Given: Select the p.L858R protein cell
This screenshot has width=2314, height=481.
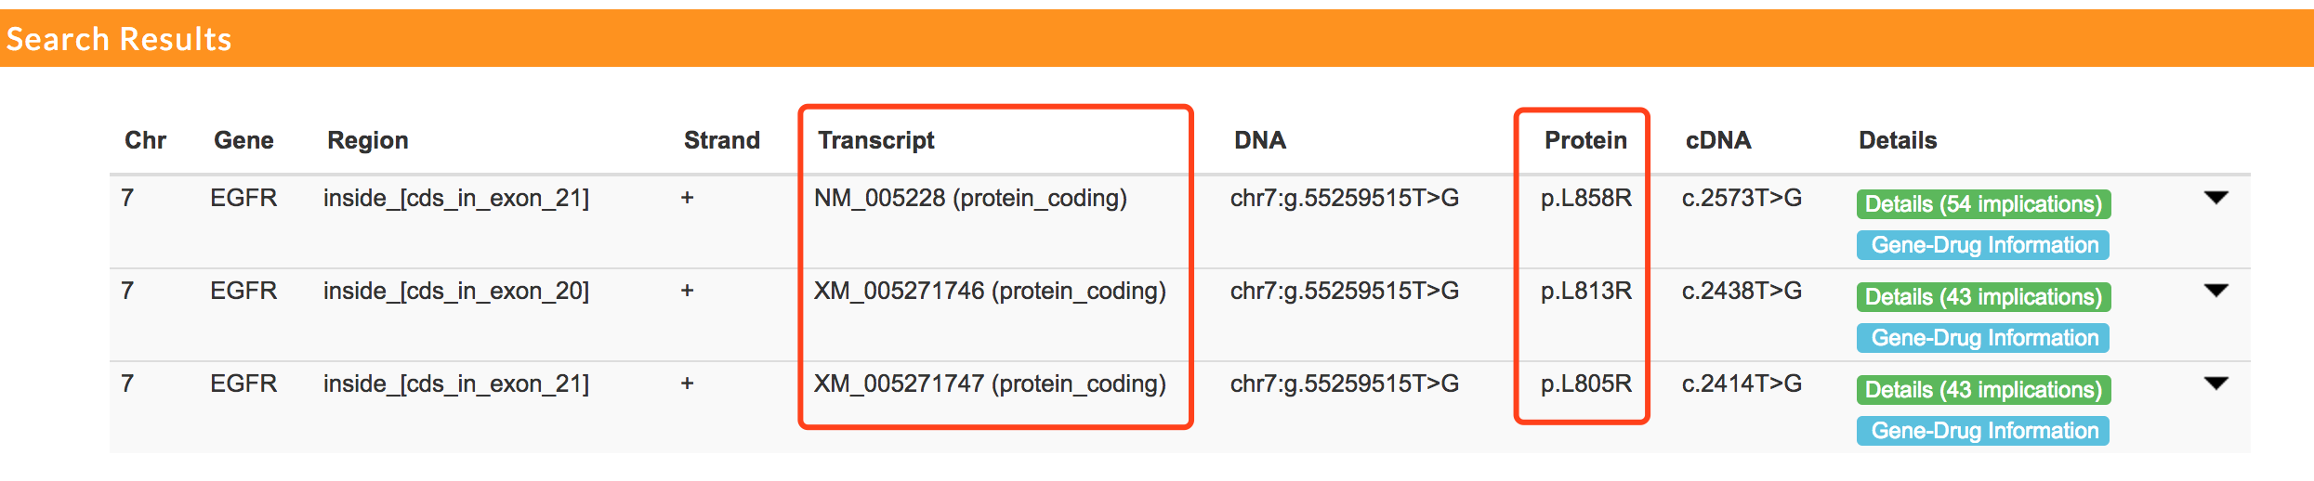Looking at the screenshot, I should [x=1585, y=198].
